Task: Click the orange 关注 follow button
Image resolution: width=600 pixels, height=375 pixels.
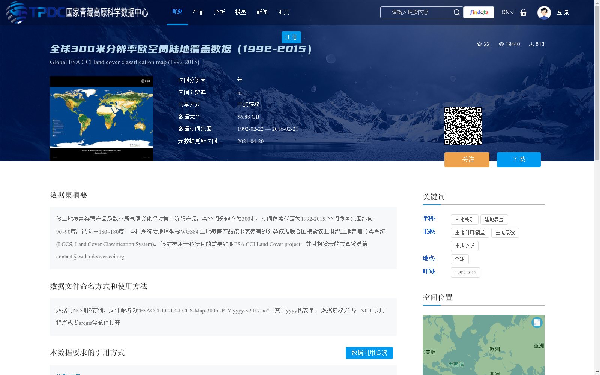Action: point(467,160)
